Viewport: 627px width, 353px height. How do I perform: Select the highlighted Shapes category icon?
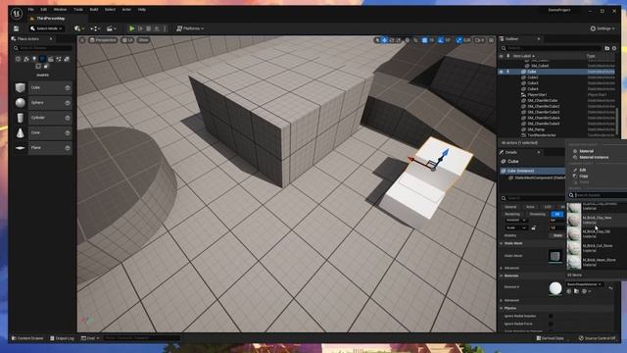pos(42,59)
